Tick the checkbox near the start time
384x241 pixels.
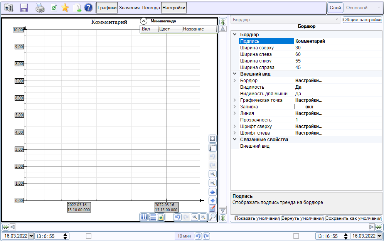pyautogui.click(x=89, y=236)
